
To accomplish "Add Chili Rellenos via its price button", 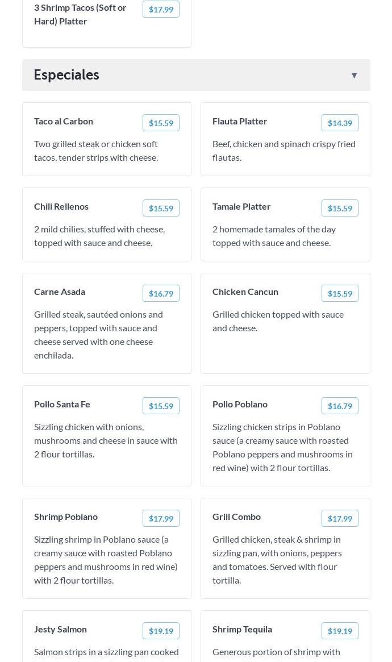I will [x=161, y=208].
